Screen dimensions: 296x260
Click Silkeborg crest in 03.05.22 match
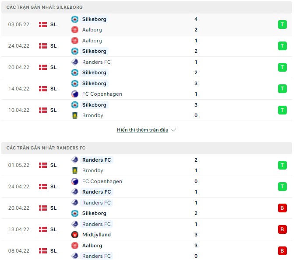[x=75, y=19]
